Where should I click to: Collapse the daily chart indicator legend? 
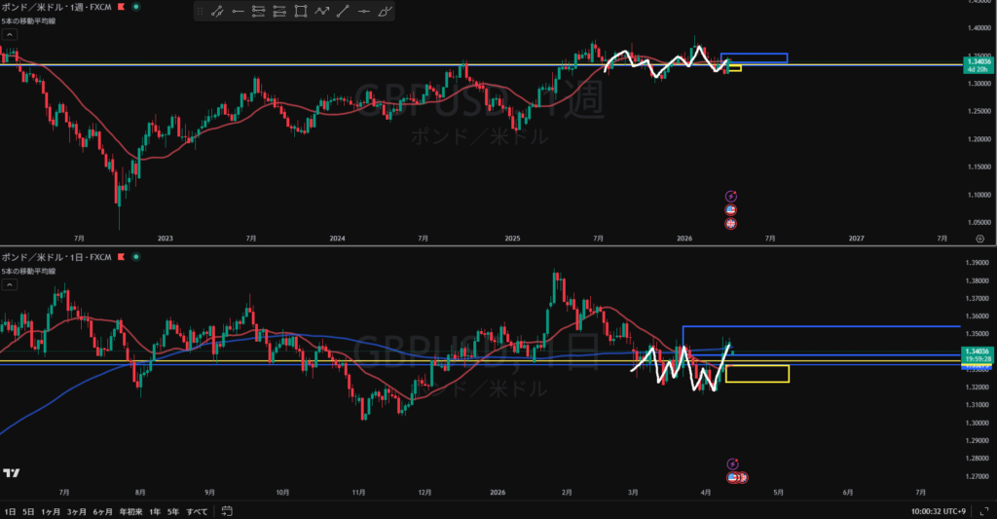(9, 284)
